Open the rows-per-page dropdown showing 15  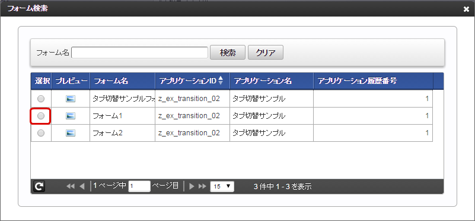pyautogui.click(x=222, y=186)
